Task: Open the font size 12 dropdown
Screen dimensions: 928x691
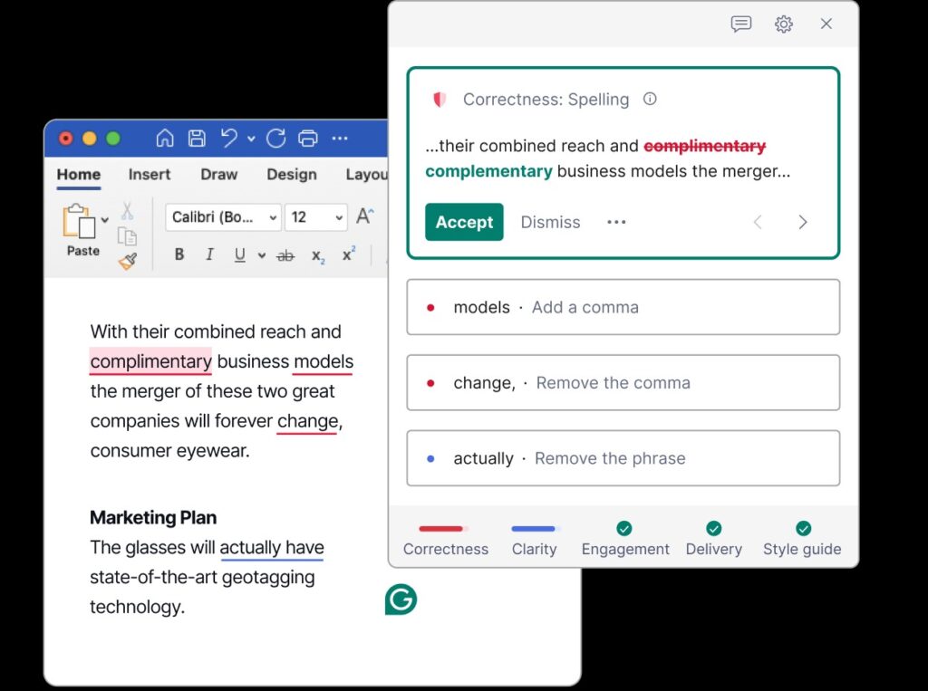Action: tap(316, 217)
